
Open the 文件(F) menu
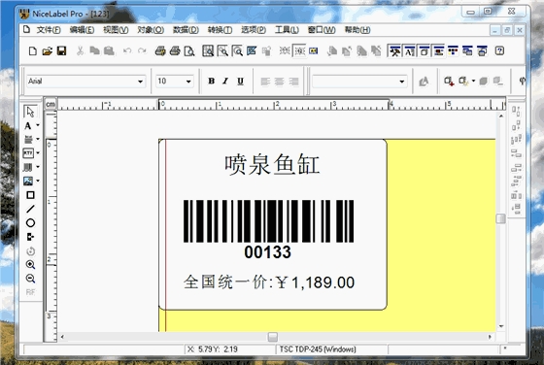click(49, 30)
